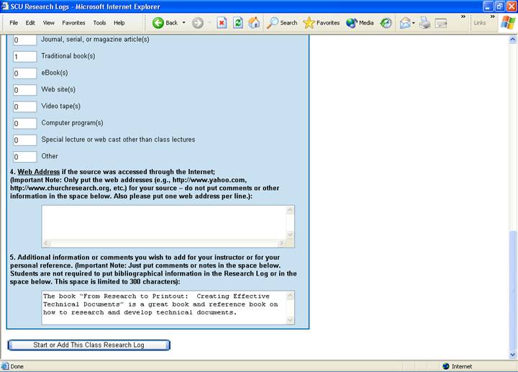Image resolution: width=518 pixels, height=372 pixels.
Task: Click the Print printer icon
Action: (x=424, y=22)
